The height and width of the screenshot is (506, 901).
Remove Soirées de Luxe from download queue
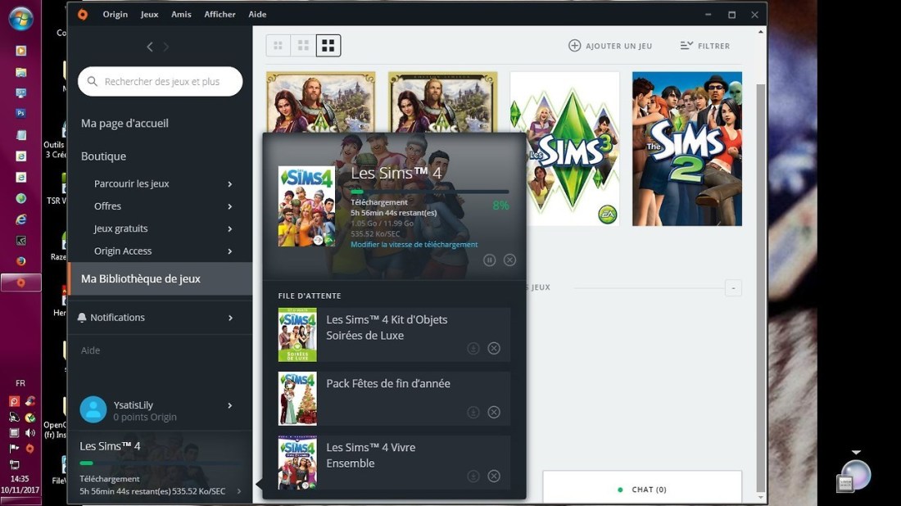click(494, 349)
